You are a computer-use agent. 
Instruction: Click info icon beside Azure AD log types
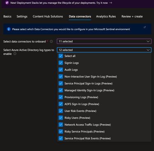click(x=15, y=54)
